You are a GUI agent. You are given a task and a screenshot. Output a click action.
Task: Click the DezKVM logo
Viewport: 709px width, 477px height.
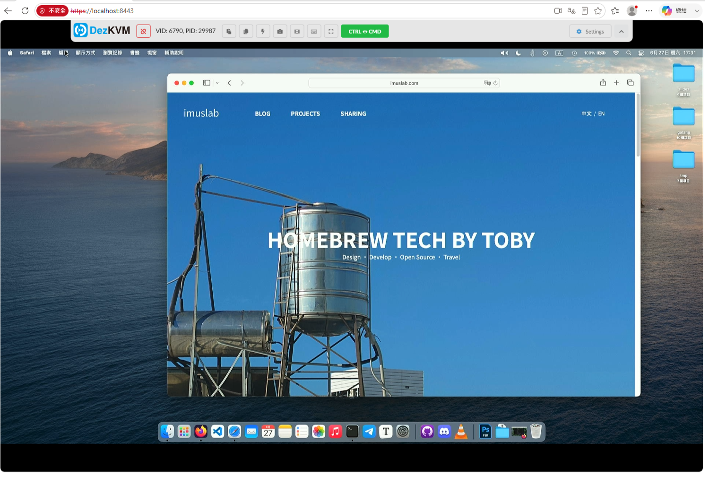[102, 30]
